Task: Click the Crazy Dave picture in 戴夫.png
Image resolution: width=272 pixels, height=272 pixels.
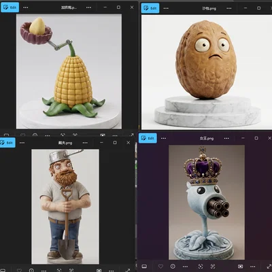Action: point(65,207)
